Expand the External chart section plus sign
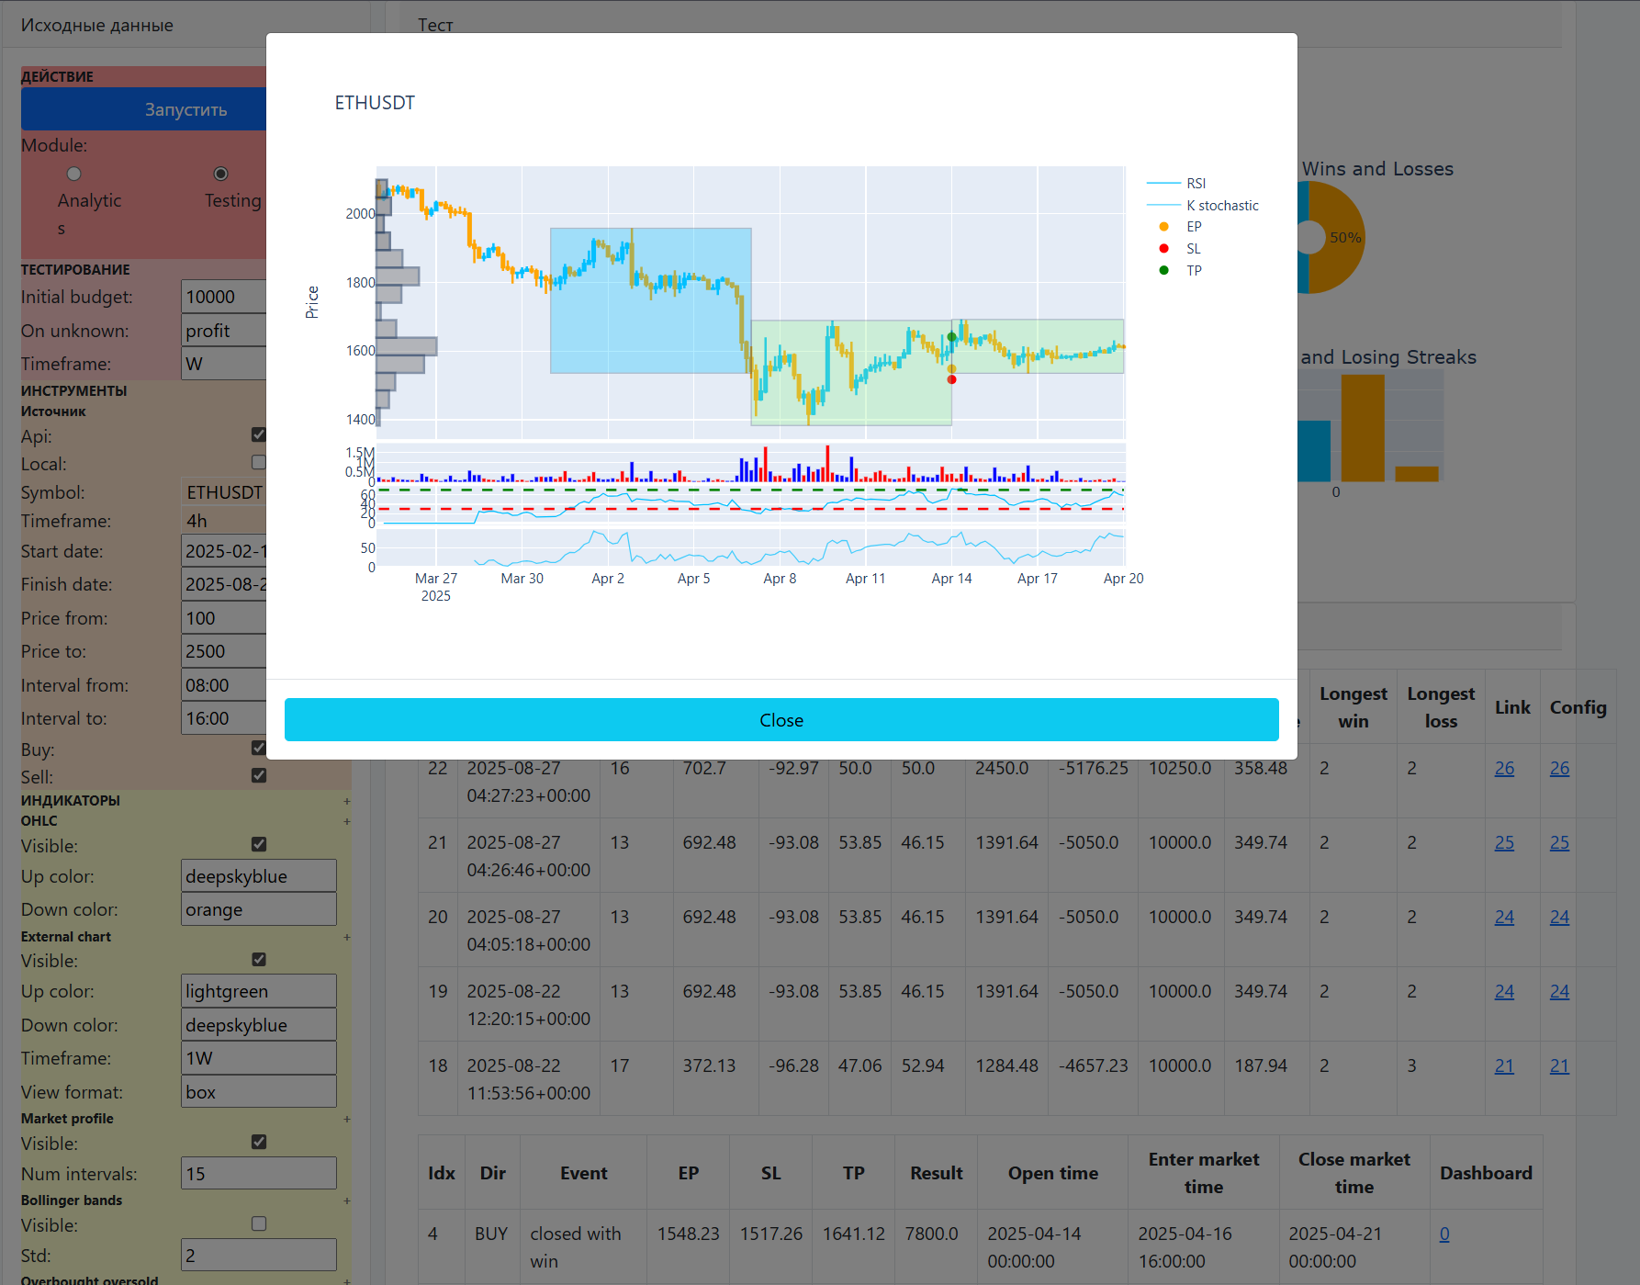 [x=346, y=937]
